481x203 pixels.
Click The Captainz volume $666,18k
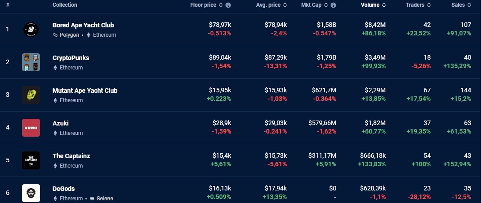373,156
